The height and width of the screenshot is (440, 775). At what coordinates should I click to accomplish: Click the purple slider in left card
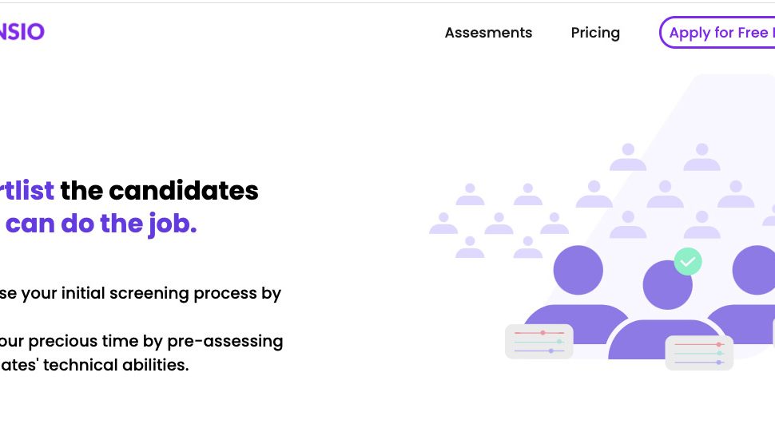click(539, 351)
